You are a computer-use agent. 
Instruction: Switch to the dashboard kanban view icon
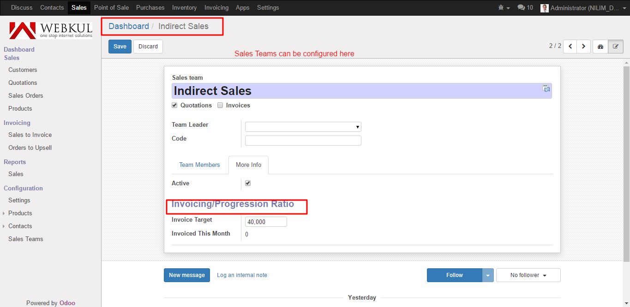click(x=600, y=47)
